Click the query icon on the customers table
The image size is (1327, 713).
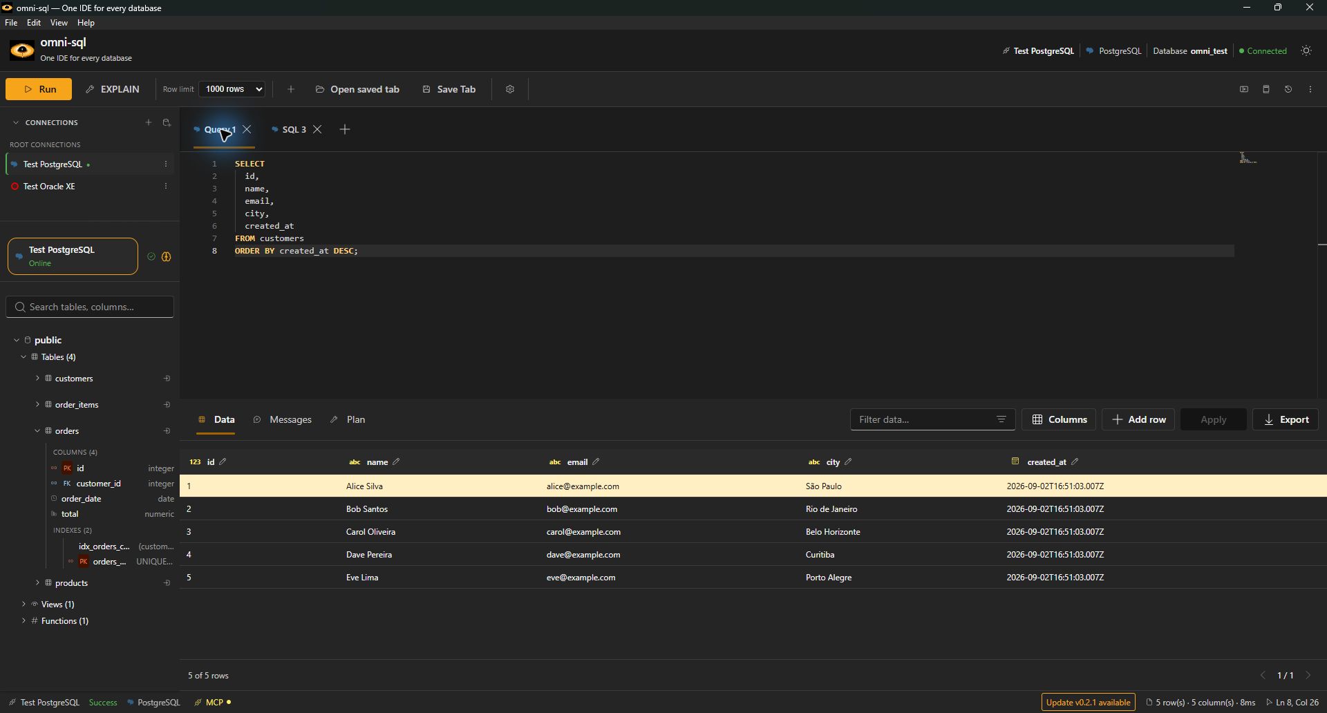click(167, 379)
